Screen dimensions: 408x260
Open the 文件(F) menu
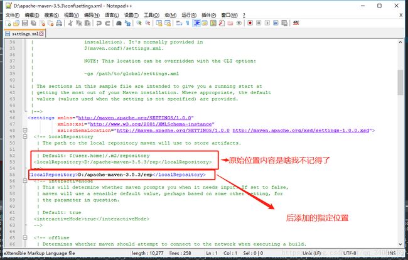(x=13, y=15)
